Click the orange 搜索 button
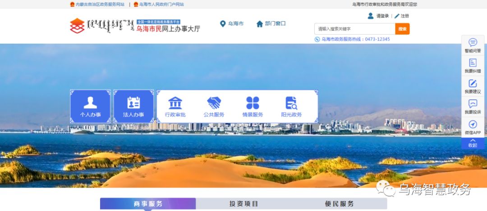487x211 pixels. [402, 29]
